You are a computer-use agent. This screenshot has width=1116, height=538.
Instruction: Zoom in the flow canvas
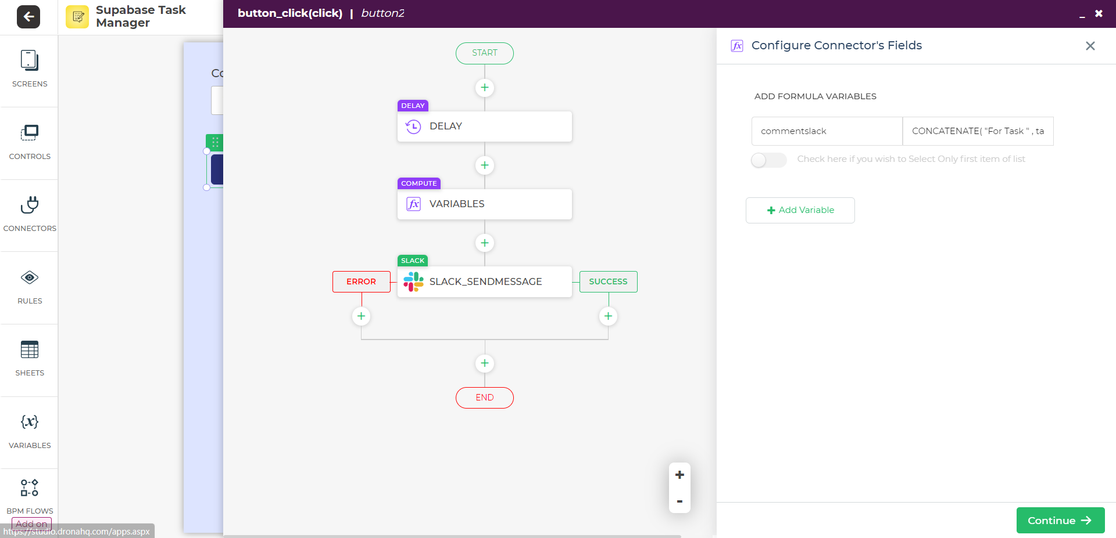[x=679, y=475]
